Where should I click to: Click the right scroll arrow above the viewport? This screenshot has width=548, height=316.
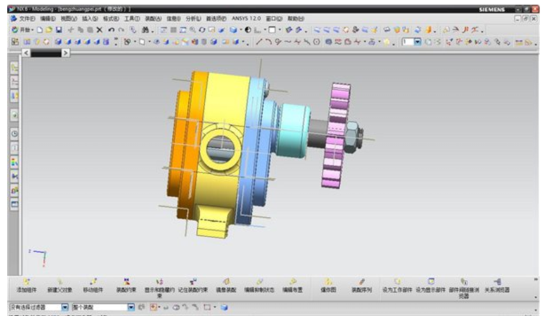(x=66, y=53)
